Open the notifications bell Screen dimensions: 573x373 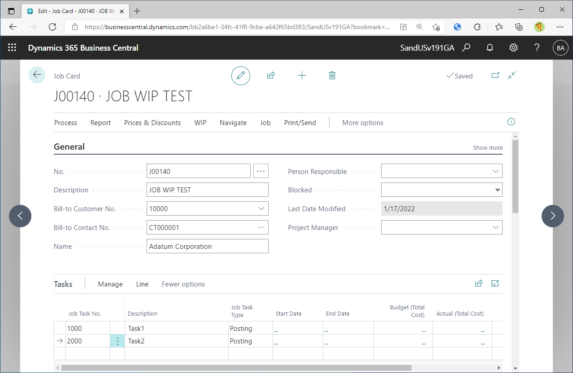coord(489,48)
